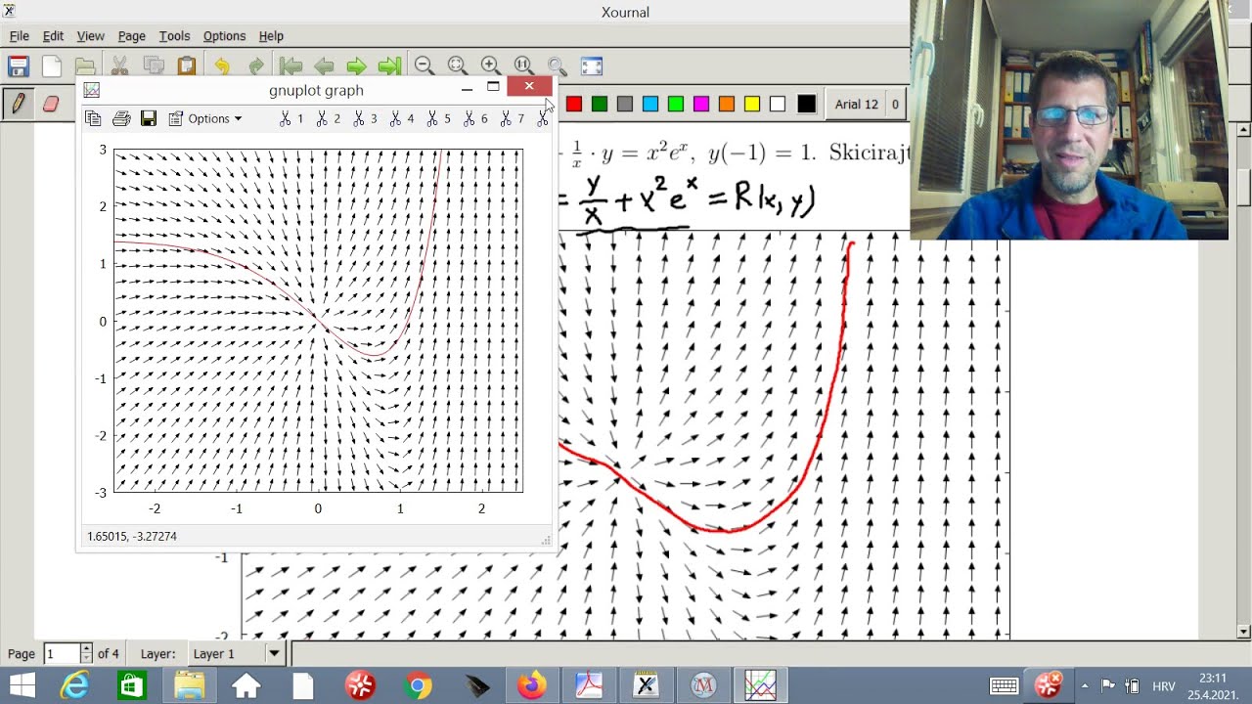Open the Windows Start menu
The height and width of the screenshot is (704, 1252).
(x=22, y=685)
